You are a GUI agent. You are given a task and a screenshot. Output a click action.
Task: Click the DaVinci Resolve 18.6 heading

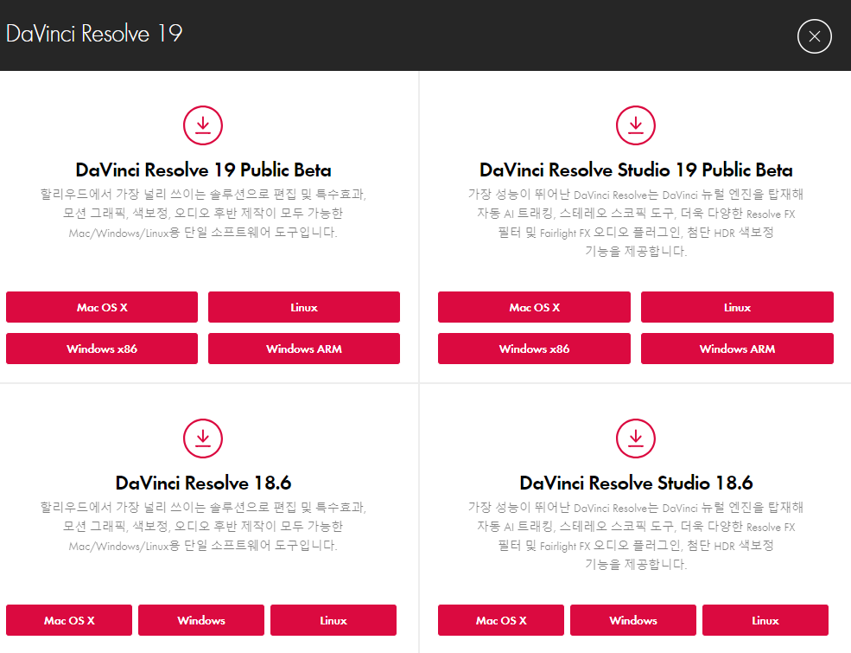[204, 483]
